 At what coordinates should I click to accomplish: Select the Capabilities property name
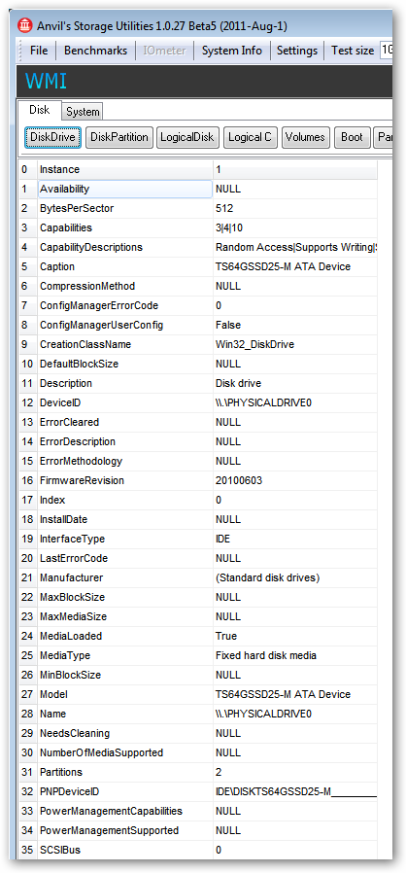(x=66, y=227)
